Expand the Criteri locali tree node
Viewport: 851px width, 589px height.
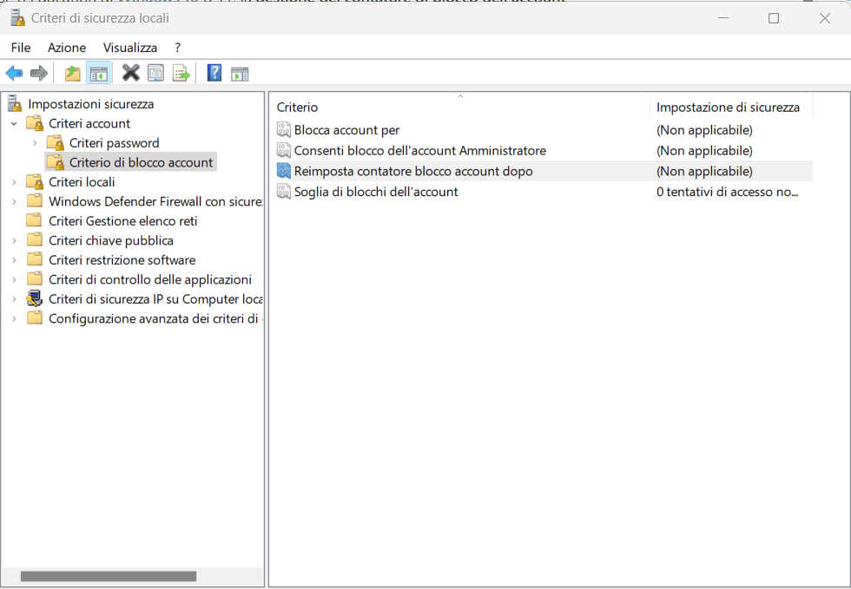14,182
